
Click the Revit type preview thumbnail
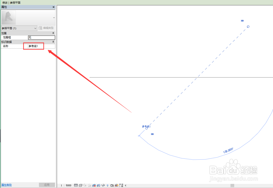click(x=9, y=17)
